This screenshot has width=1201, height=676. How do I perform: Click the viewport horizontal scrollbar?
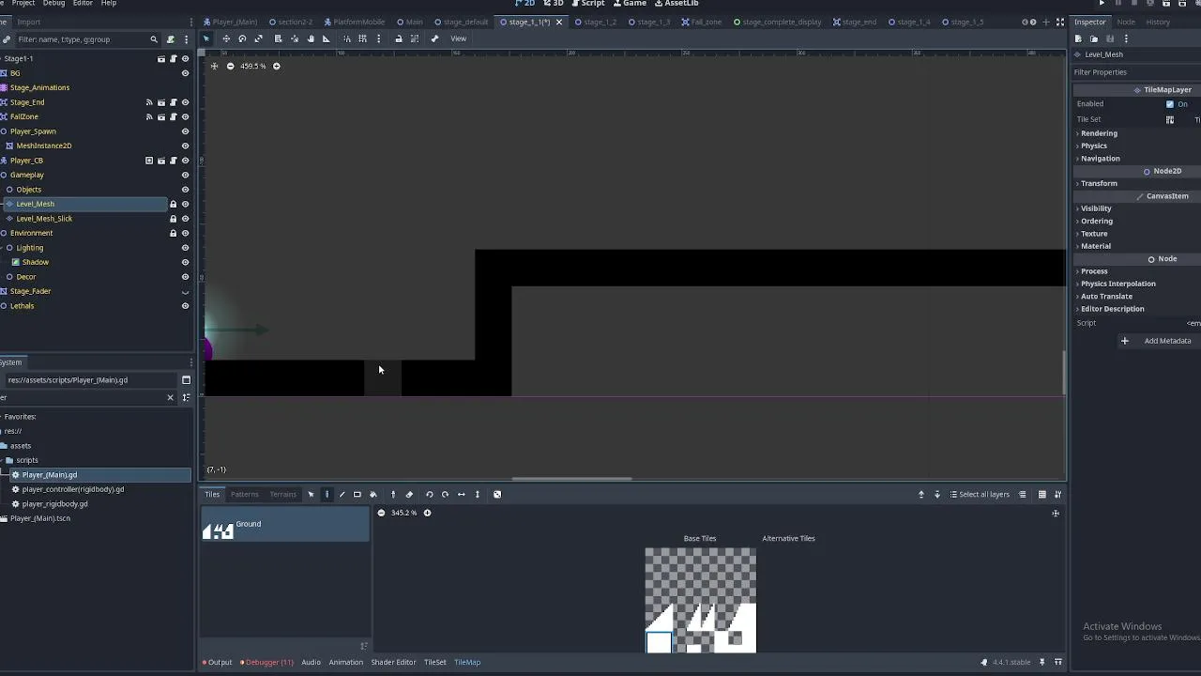[x=571, y=479]
